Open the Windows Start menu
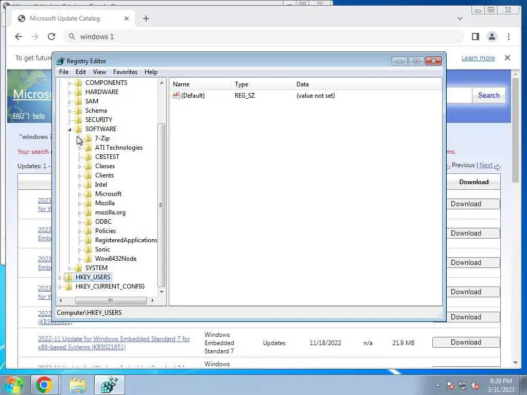Viewport: 527px width, 395px height. (13, 385)
